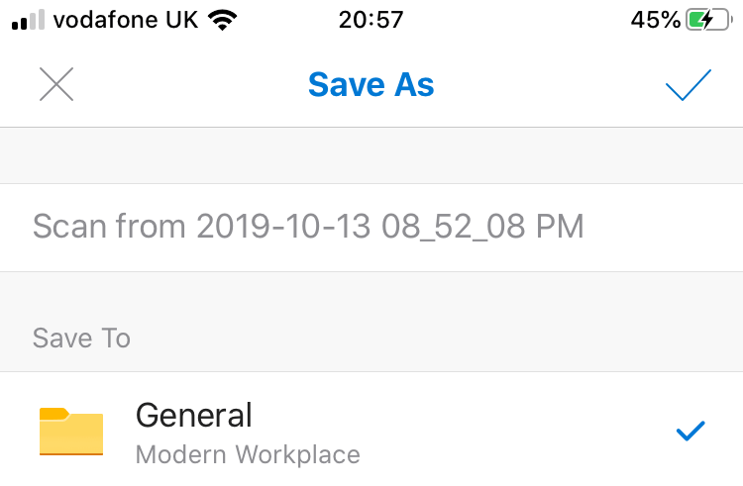Screen dimensions: 743x486
Task: Confirm save with the top-right checkmark
Action: click(x=689, y=85)
